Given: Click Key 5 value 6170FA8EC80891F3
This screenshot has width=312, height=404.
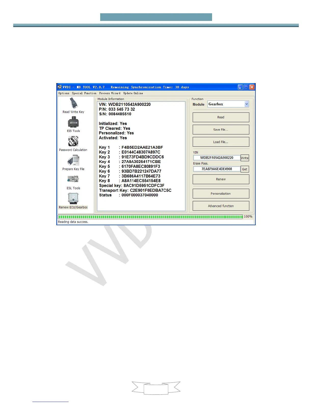Looking at the screenshot, I should (x=141, y=166).
